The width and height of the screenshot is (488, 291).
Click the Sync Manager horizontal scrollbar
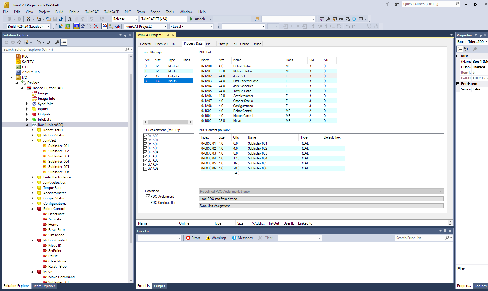pyautogui.click(x=168, y=122)
